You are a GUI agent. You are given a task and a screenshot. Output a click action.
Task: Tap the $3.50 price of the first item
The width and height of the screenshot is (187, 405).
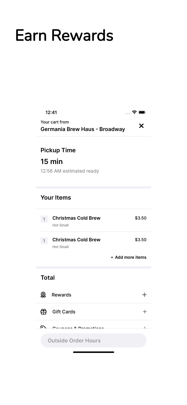140,218
